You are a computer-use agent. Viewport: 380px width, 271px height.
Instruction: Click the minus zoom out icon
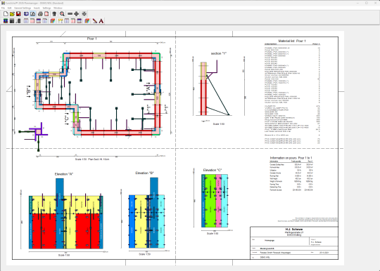point(70,14)
